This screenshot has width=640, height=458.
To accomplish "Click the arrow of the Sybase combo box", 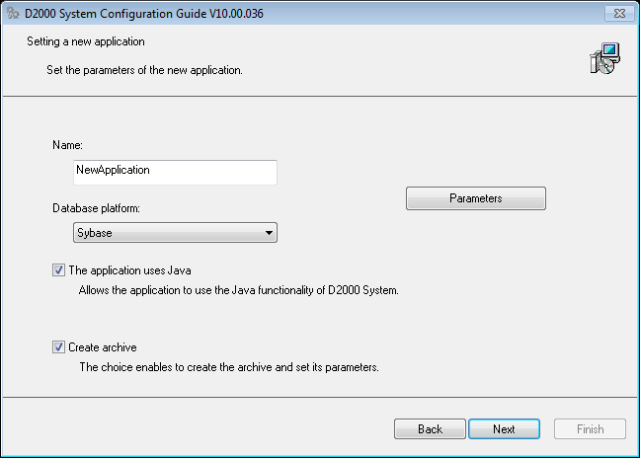I will pos(268,233).
